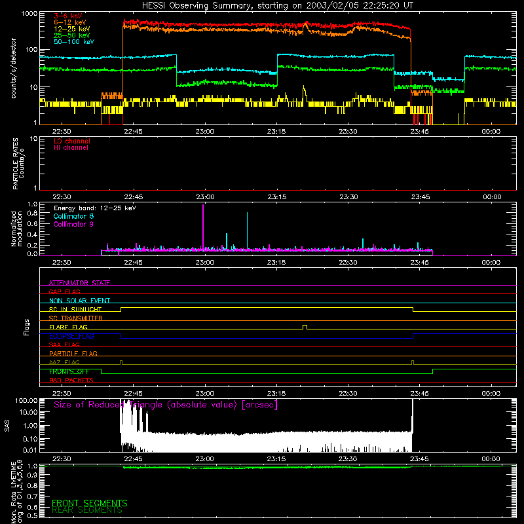Image resolution: width=524 pixels, height=524 pixels.
Task: Click the BAD_PACKETS flag label
Action: tap(71, 380)
